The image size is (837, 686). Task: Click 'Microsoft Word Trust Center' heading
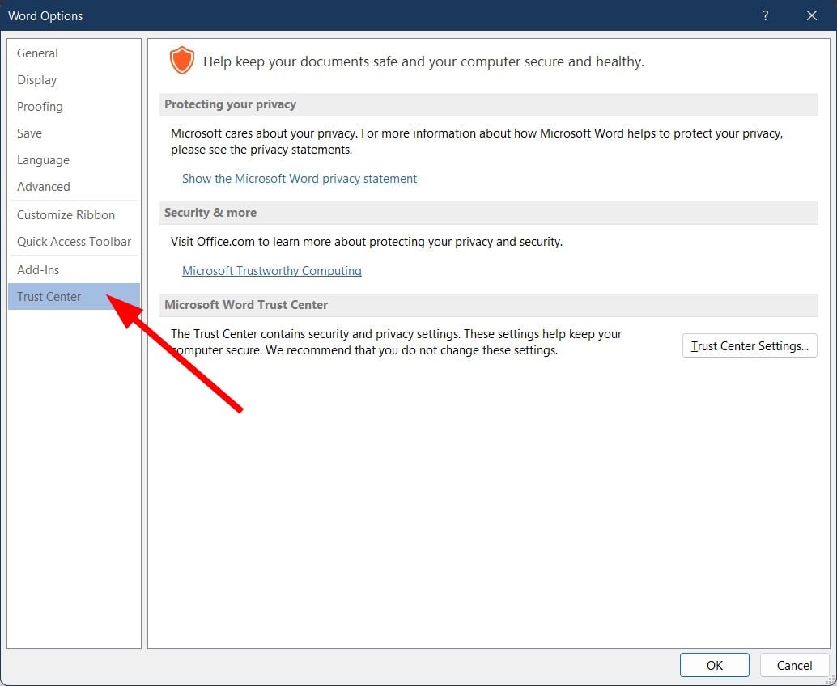coord(246,305)
